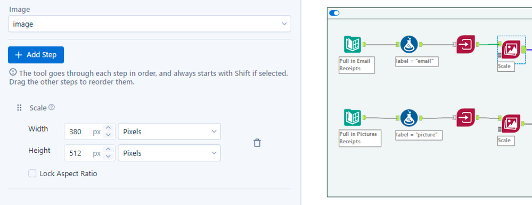
Task: Click the output anchor of email input tool
Action: [x=364, y=44]
